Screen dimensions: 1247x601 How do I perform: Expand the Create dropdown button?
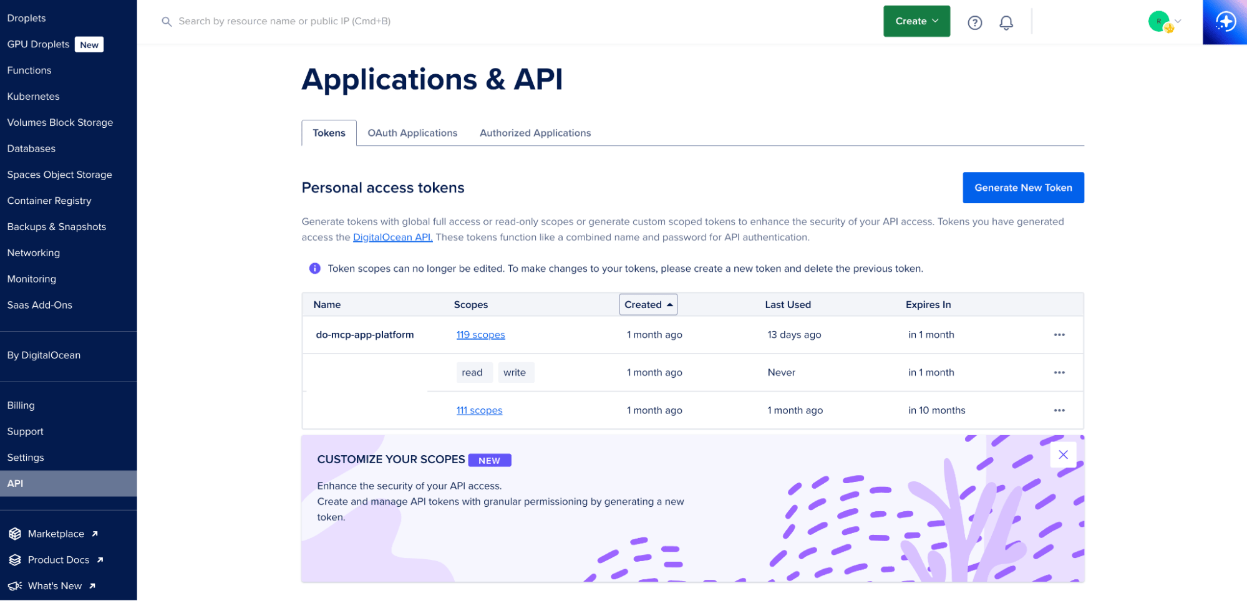click(916, 21)
